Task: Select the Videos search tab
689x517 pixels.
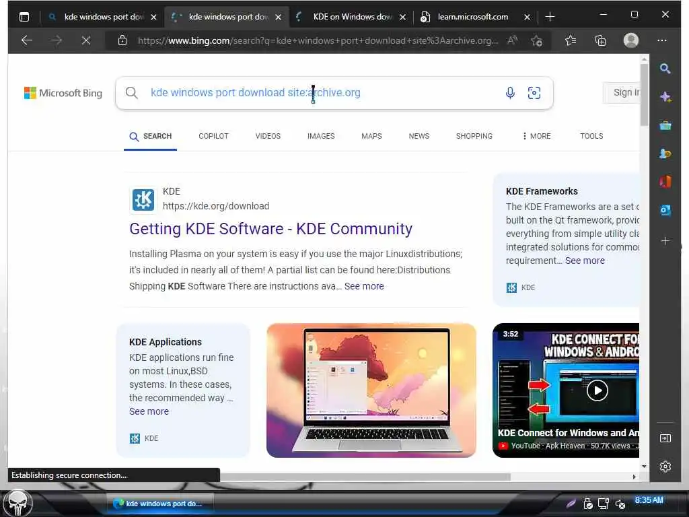Action: [x=268, y=136]
